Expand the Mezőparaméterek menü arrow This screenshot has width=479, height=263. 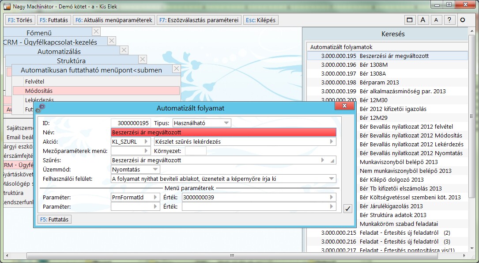146,151
